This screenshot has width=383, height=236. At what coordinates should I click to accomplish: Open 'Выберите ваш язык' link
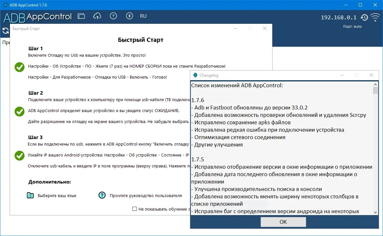point(57,195)
